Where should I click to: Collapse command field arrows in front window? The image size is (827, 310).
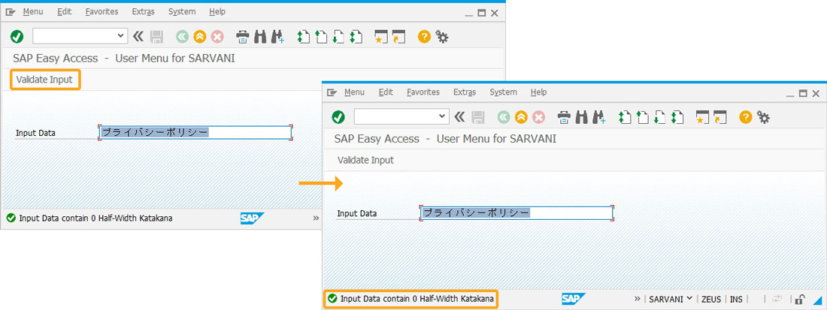coord(459,117)
